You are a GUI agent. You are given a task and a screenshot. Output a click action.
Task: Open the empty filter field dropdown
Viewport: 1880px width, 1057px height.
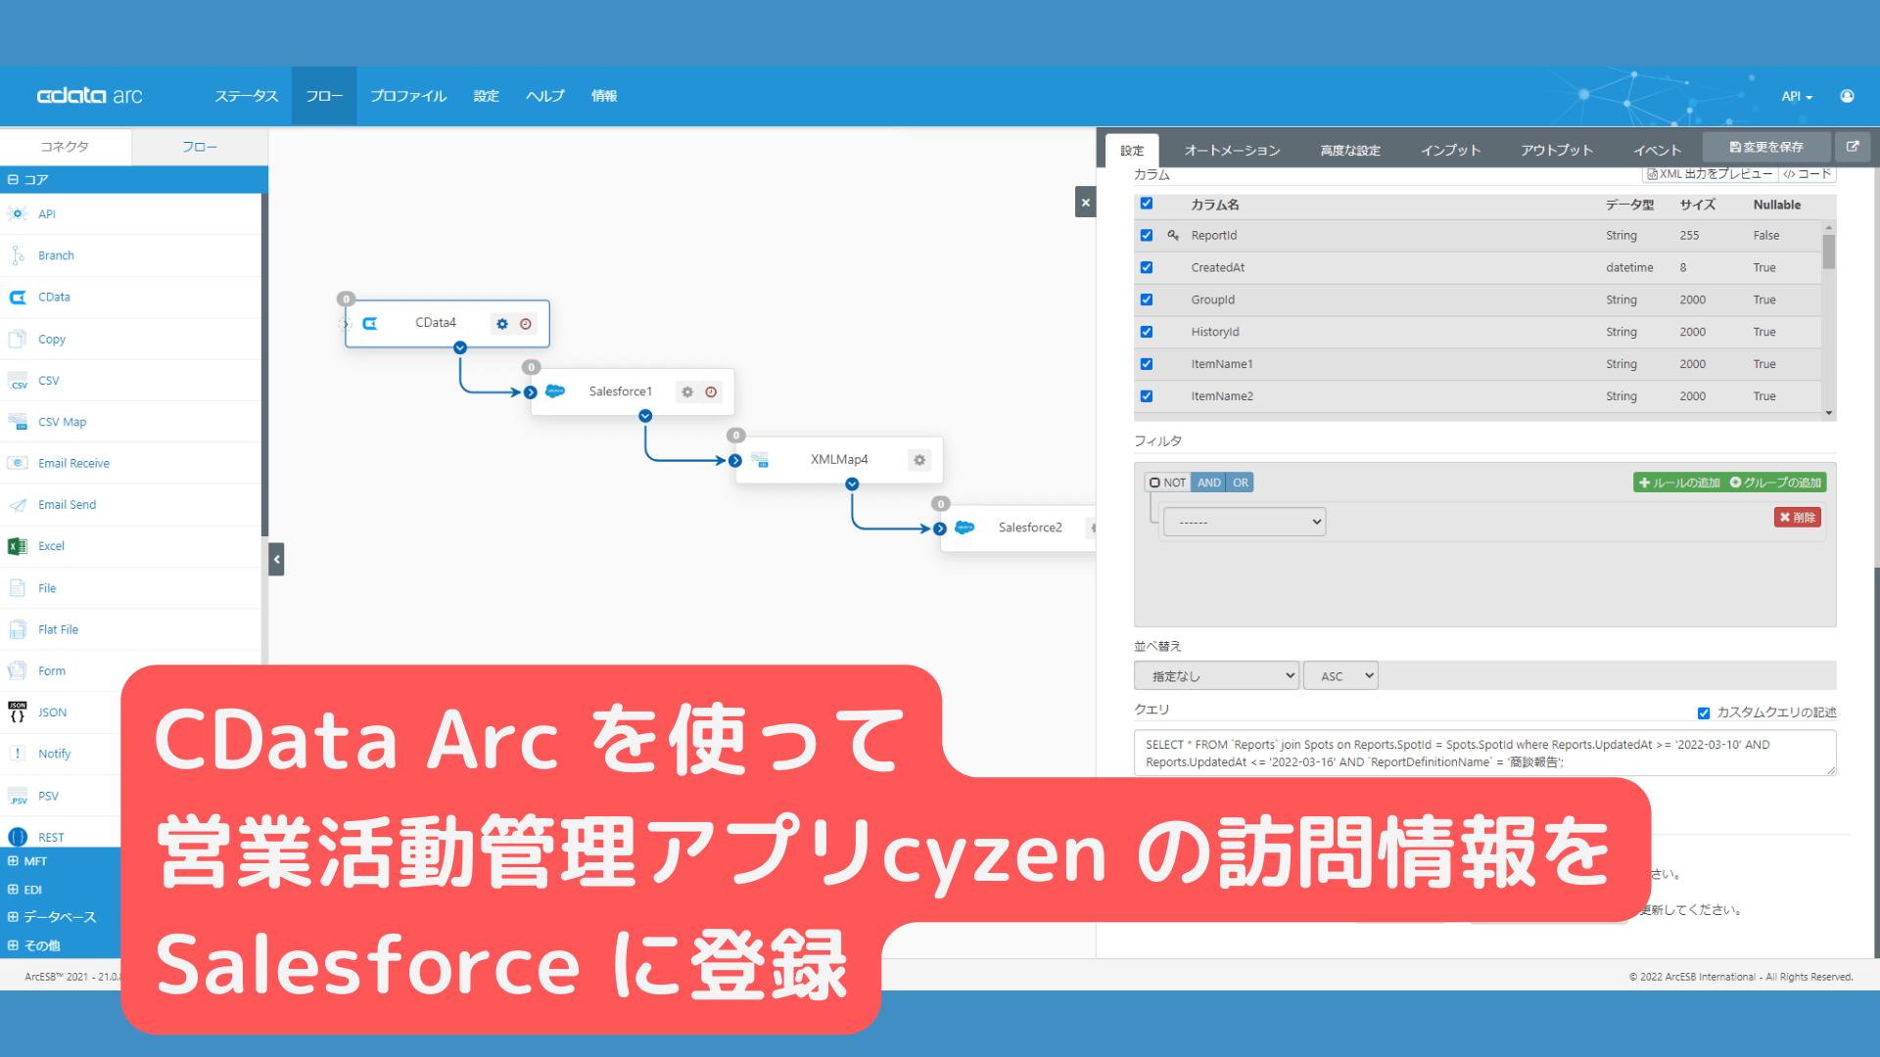coord(1244,521)
